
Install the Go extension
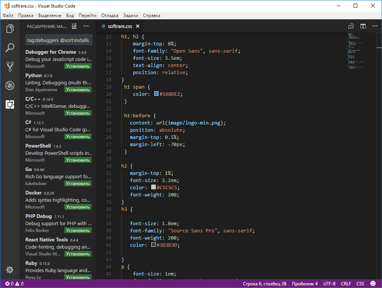pos(78,184)
